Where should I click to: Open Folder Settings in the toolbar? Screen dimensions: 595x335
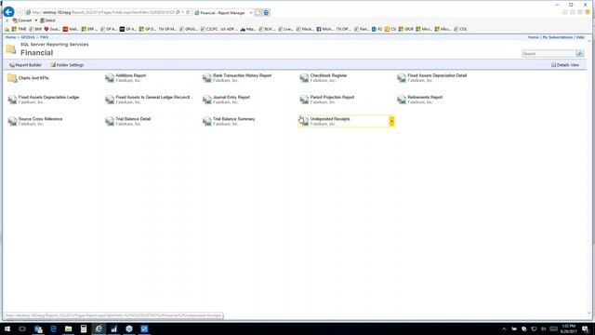pos(67,65)
